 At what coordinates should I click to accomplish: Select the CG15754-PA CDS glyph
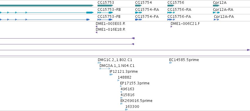tap(138, 20)
